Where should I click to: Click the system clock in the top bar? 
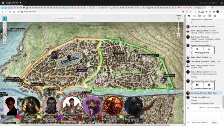pos(208,3)
